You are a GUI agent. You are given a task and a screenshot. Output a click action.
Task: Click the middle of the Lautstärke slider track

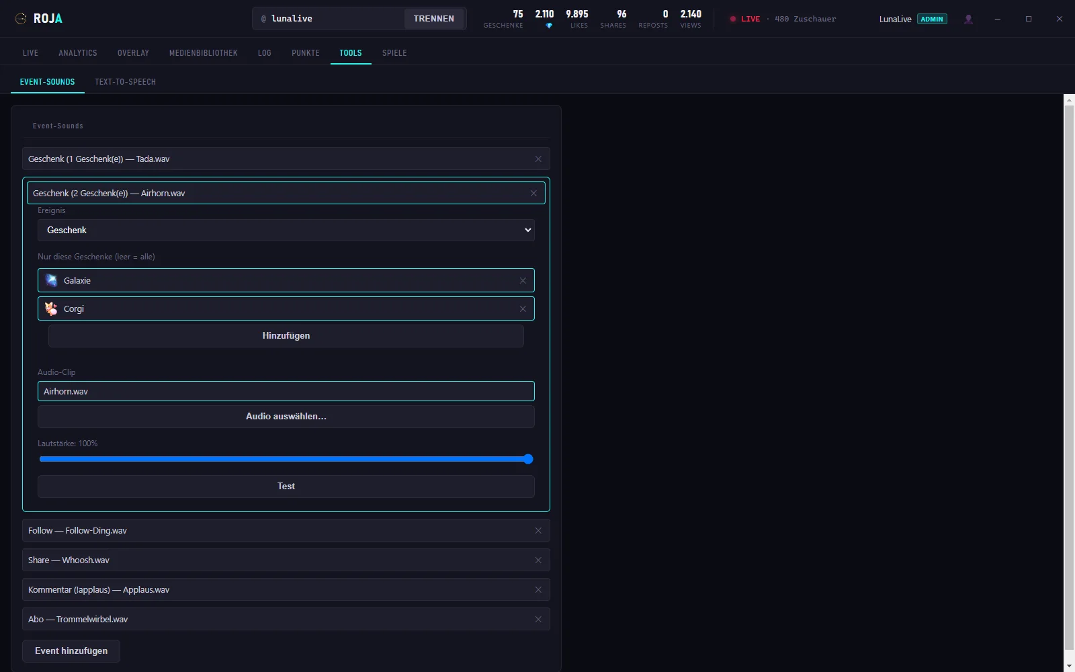coord(286,460)
